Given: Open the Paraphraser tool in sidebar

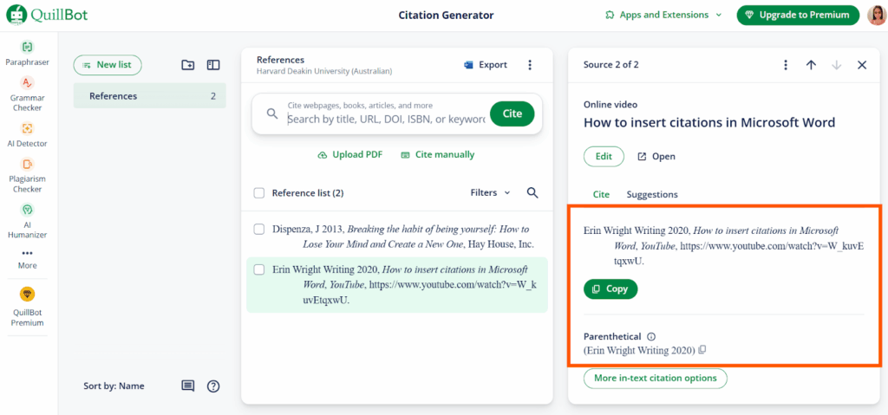Looking at the screenshot, I should (x=27, y=54).
